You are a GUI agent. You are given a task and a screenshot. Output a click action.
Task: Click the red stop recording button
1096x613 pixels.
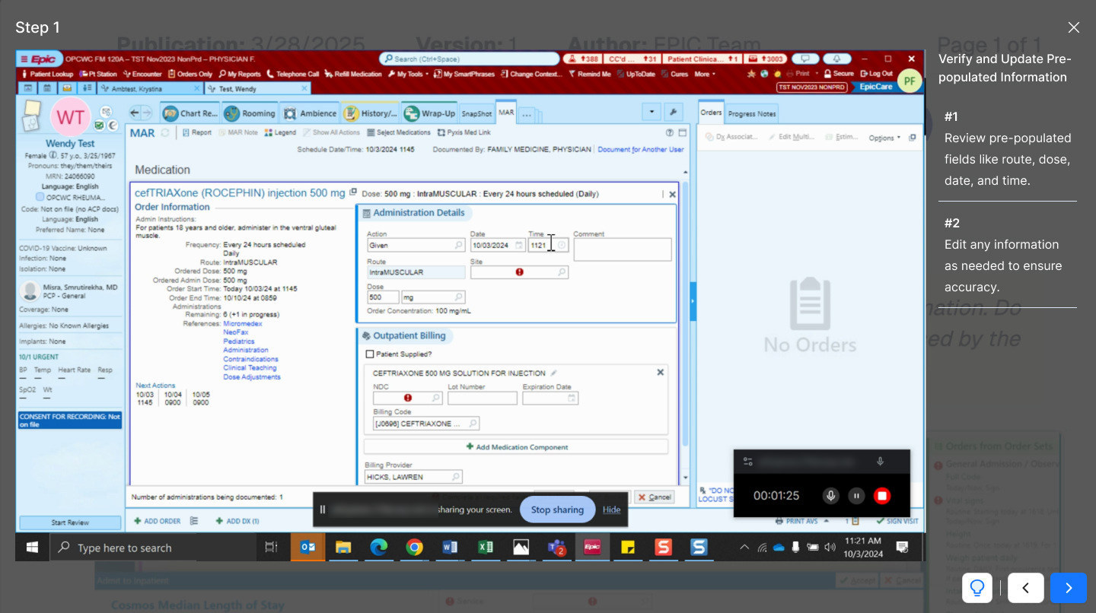882,496
